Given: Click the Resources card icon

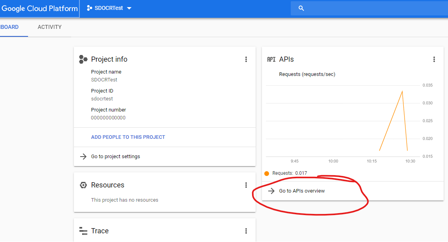Looking at the screenshot, I should pyautogui.click(x=83, y=185).
